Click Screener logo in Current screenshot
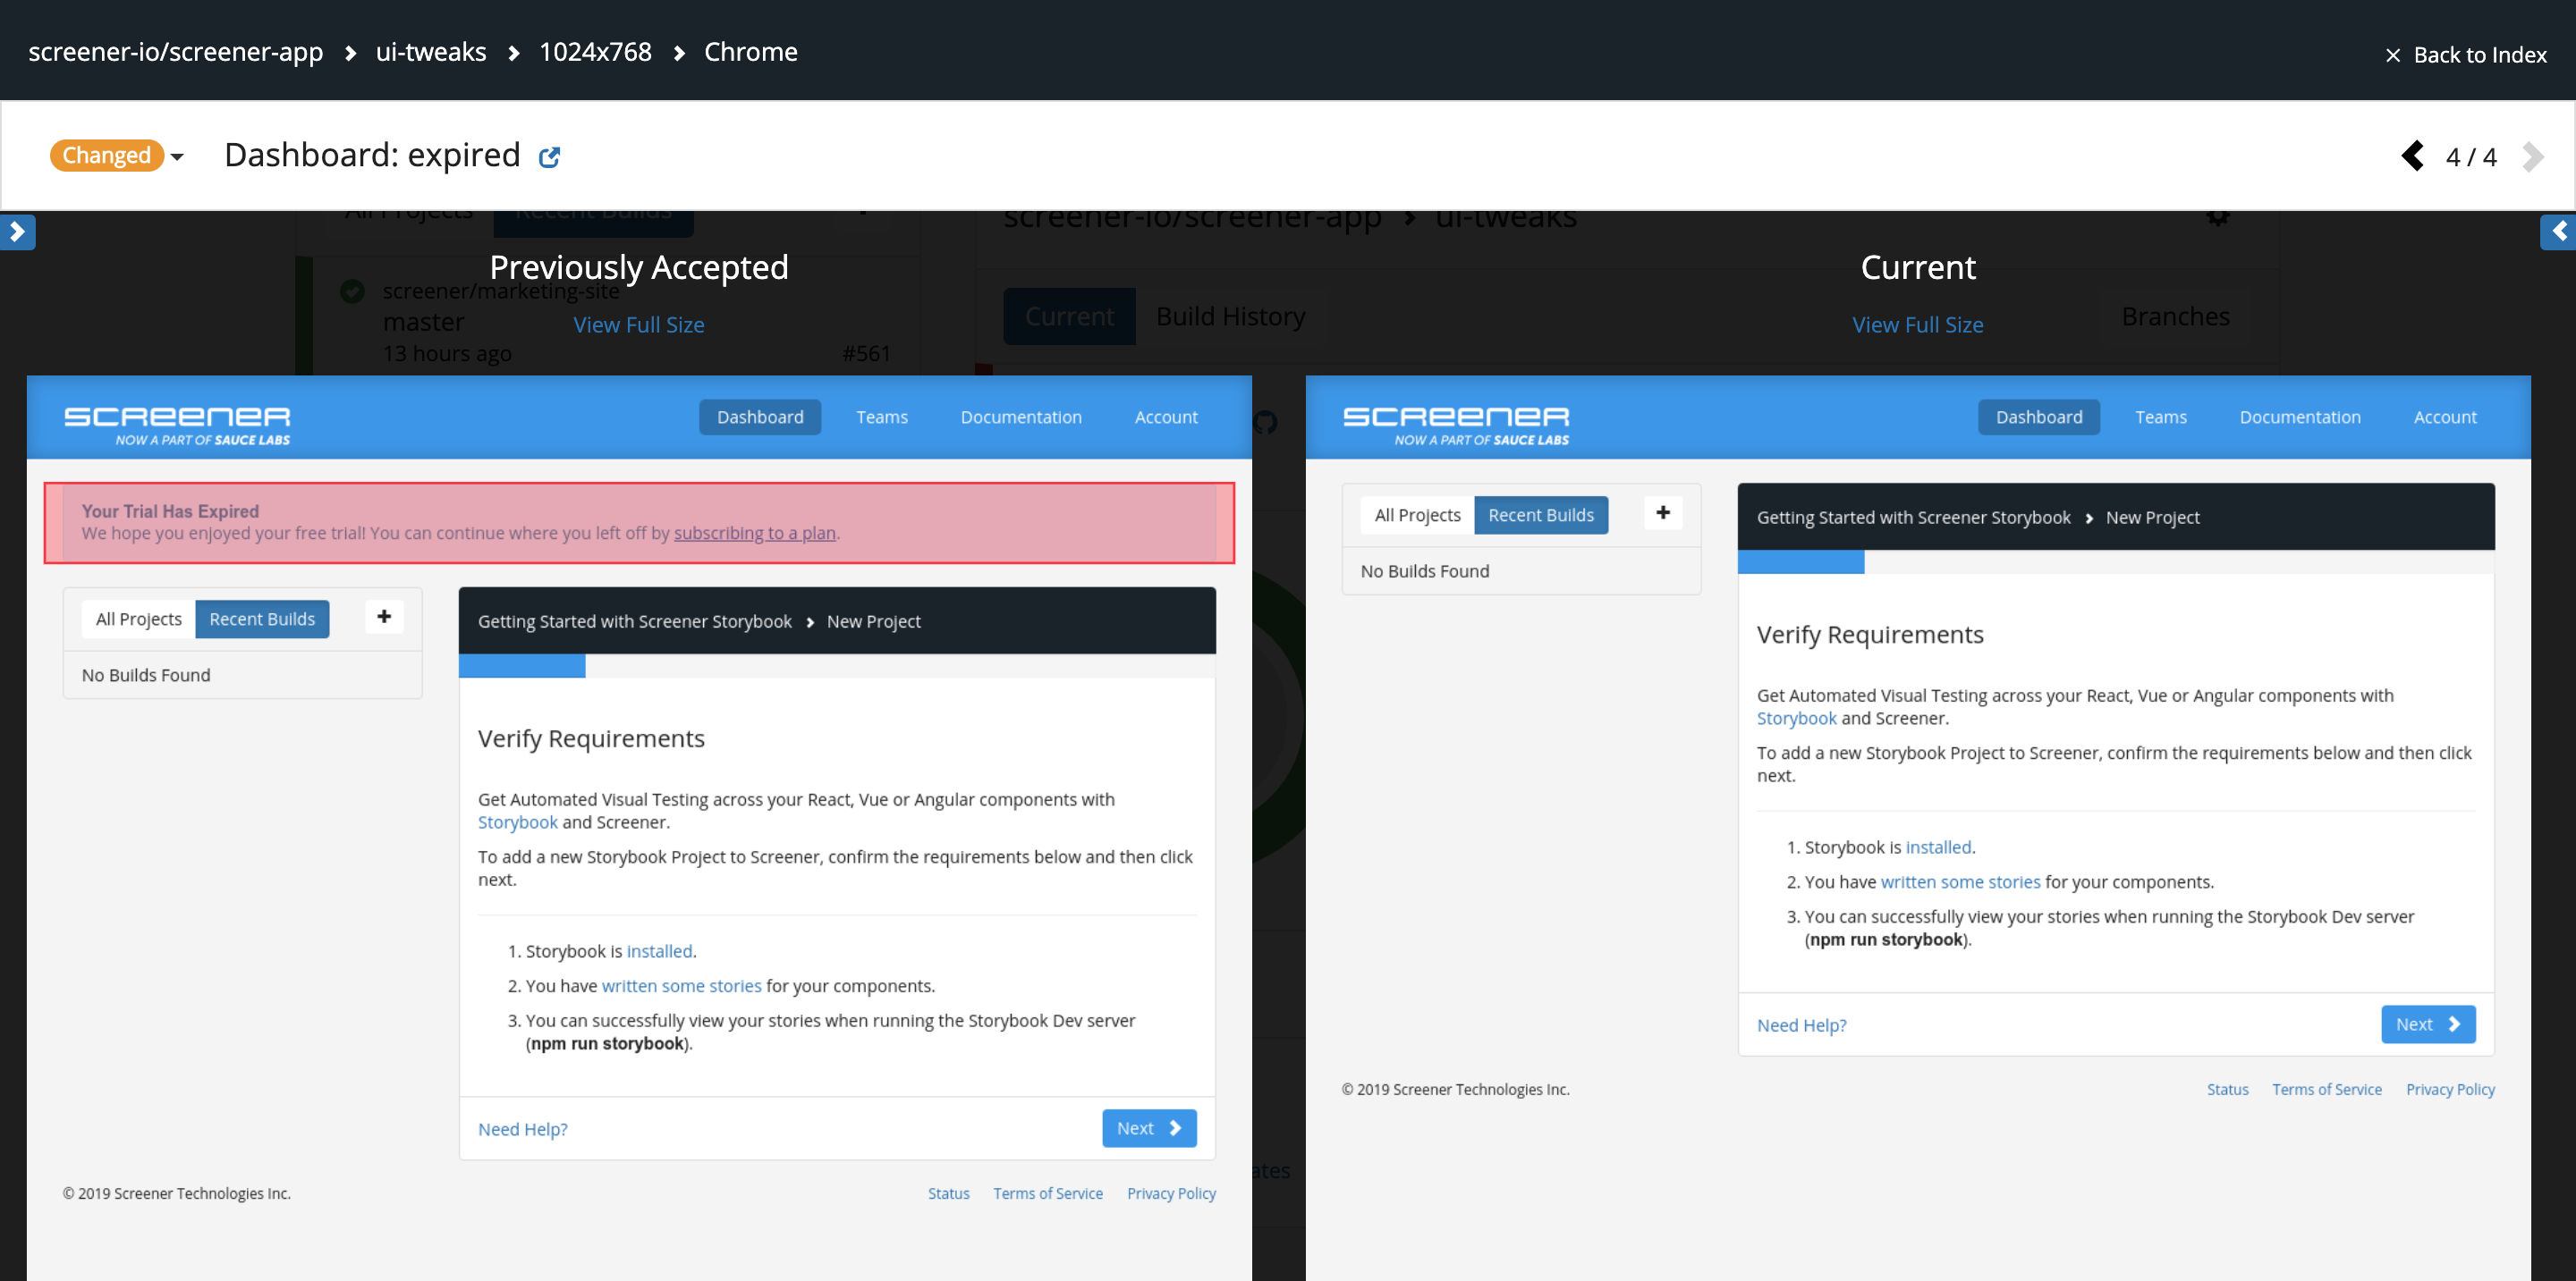Screen dimensions: 2576x1281 pos(1456,425)
